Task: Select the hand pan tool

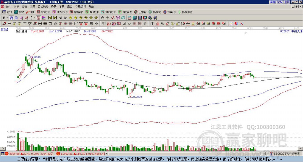Action: (x=103, y=18)
